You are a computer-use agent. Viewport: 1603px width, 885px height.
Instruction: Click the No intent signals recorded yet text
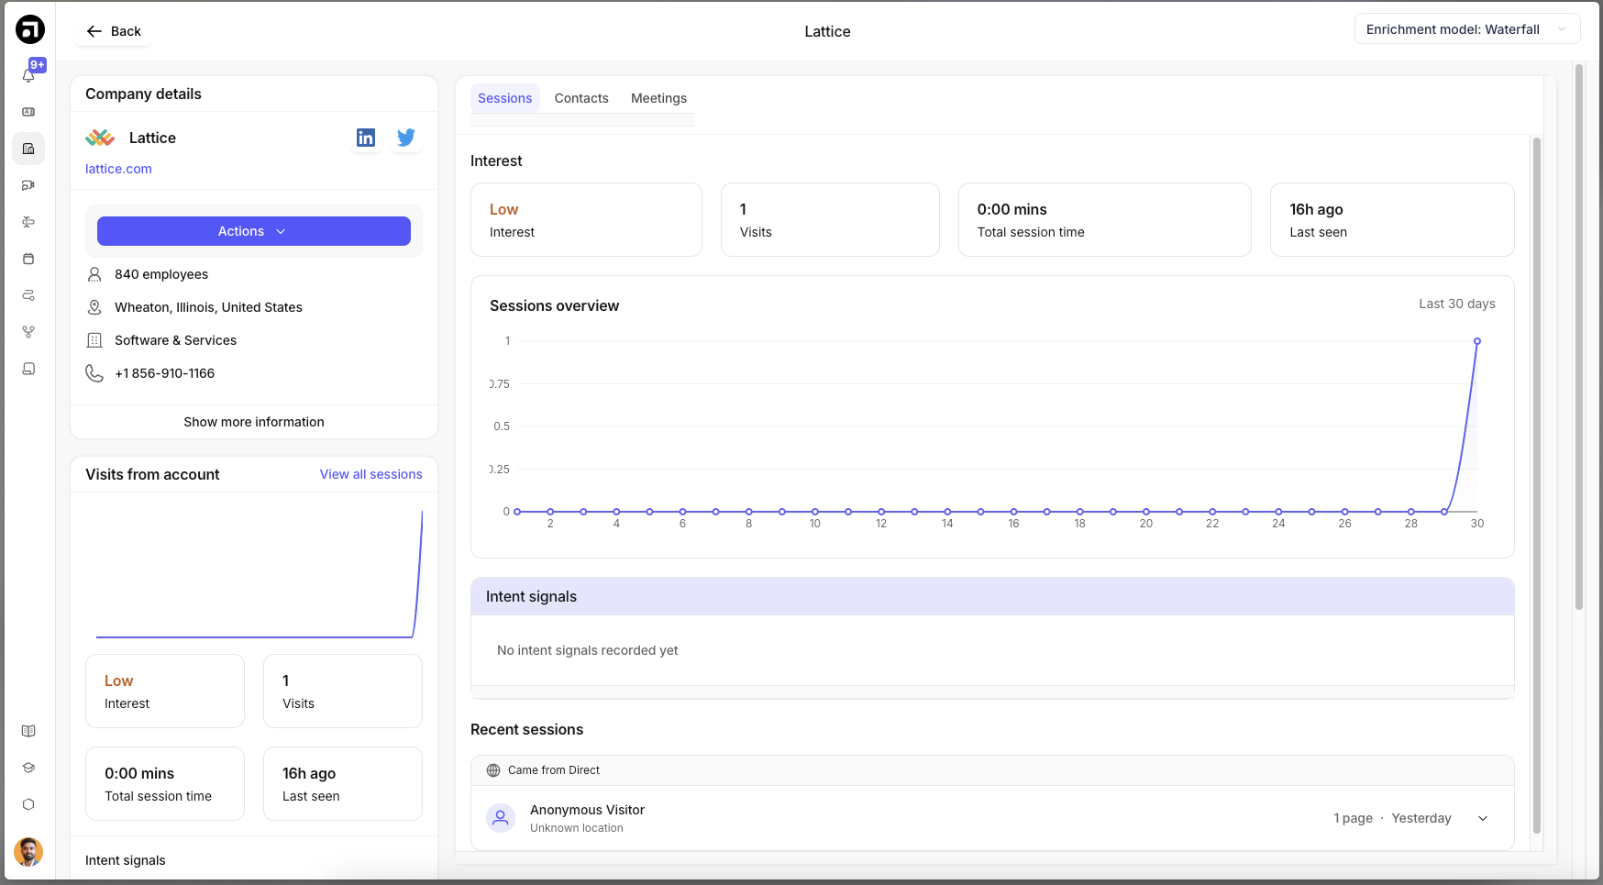pos(588,650)
